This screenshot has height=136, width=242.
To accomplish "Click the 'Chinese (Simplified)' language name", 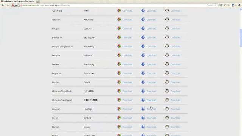I will (62, 91).
